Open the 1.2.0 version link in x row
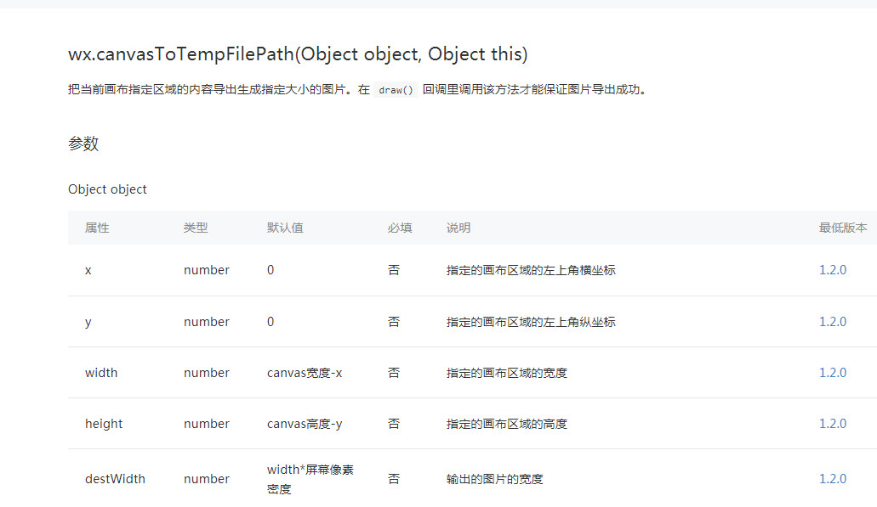 point(832,270)
